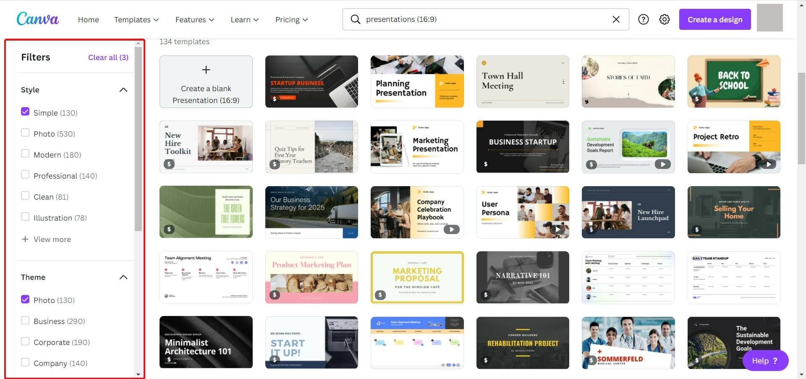Screen dimensions: 806x379
Task: Click the play icon on Company Celebration Playbook
Action: 451,229
